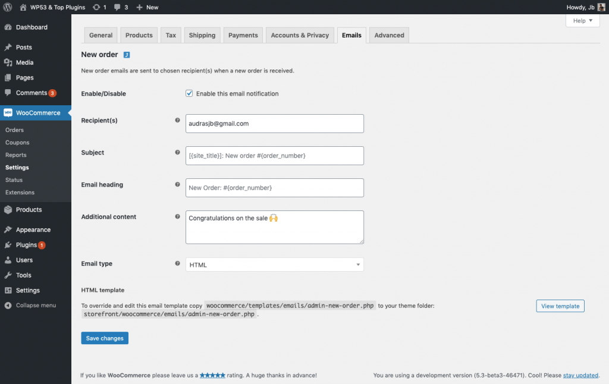Click the Posts pushpin icon
This screenshot has width=609, height=384.
[8, 47]
